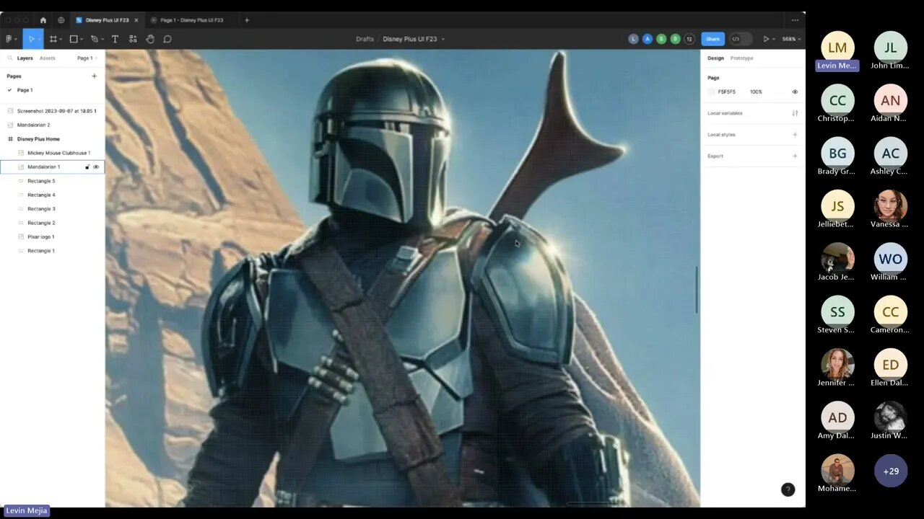
Task: Open a new tab with plus
Action: [x=247, y=20]
